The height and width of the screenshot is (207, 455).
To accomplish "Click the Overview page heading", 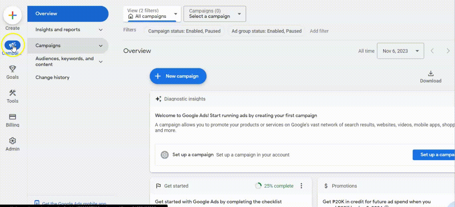I will pos(137,51).
